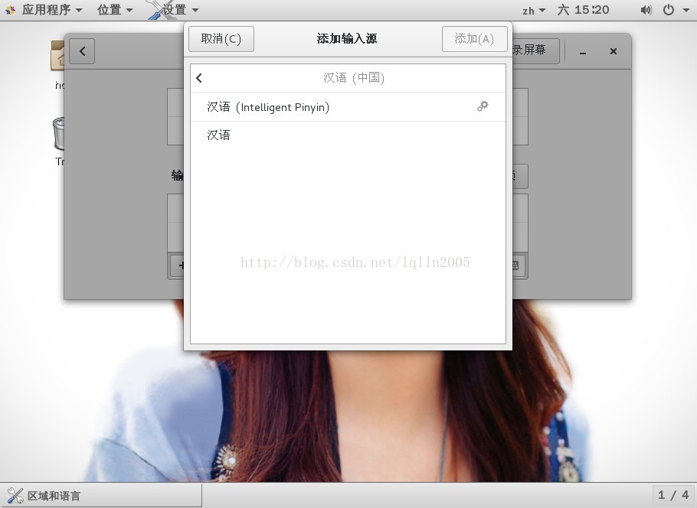Click the workspace switcher 1 / 4
697x508 pixels.
pos(673,495)
